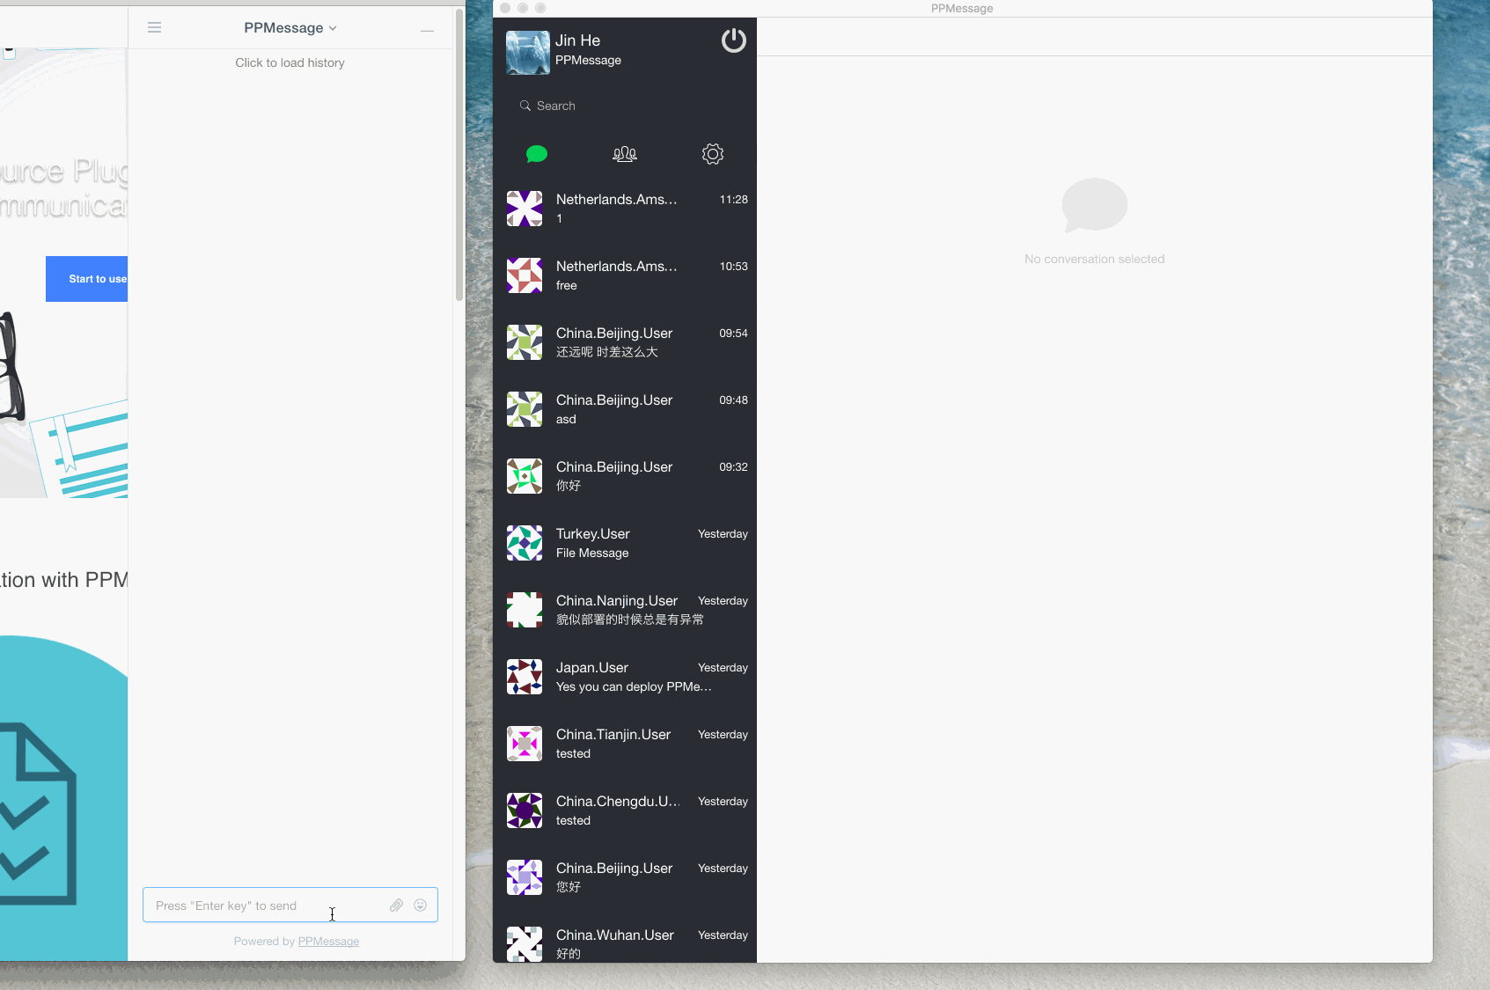This screenshot has height=990, width=1490.
Task: Open Jin He profile avatar
Action: click(528, 53)
